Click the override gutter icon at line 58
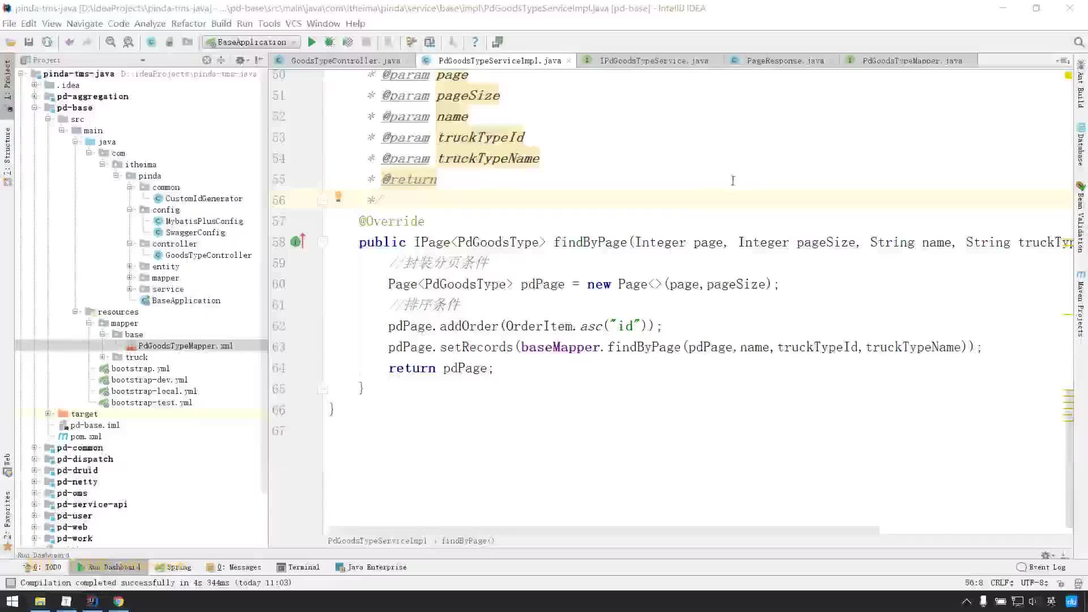This screenshot has height=612, width=1088. [297, 241]
